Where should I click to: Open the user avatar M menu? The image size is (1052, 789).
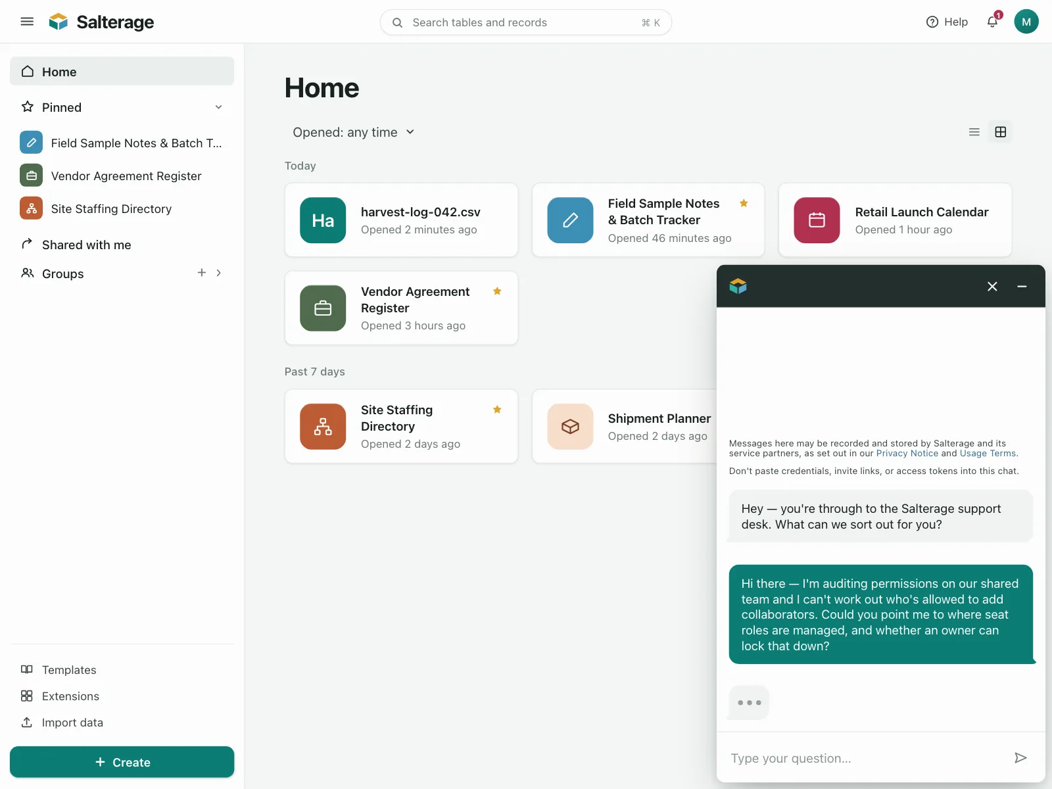point(1026,22)
